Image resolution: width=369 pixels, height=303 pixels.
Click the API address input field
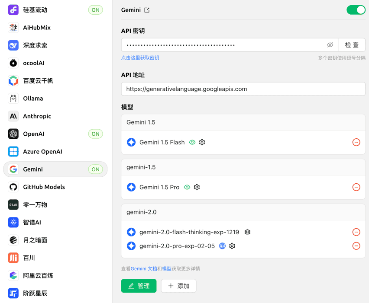243,89
